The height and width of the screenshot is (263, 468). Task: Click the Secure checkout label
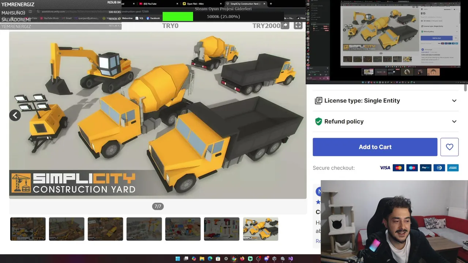point(333,168)
